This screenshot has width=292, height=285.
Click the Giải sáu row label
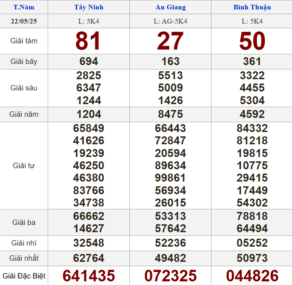pos(24,88)
